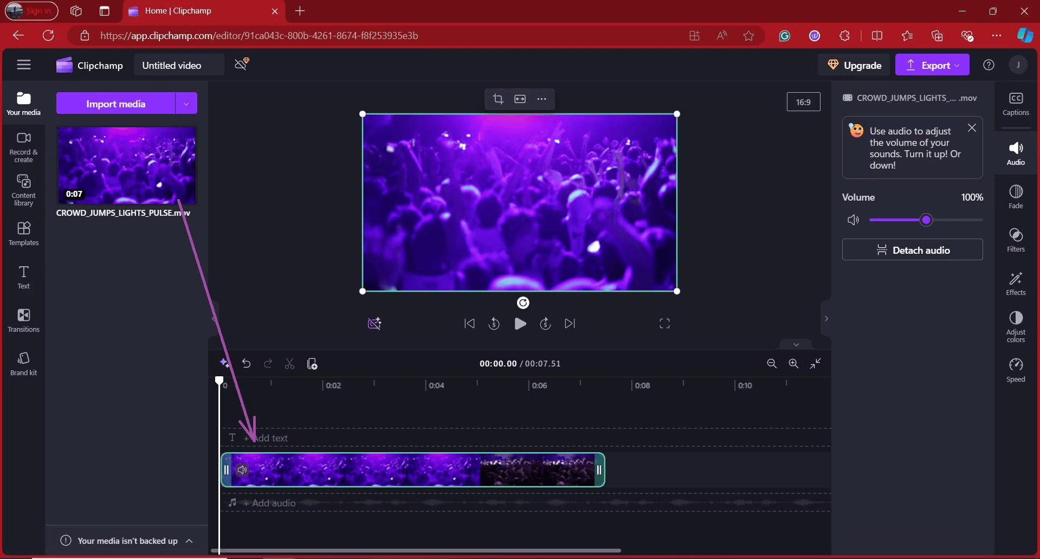Mute the clip audio on the timeline
Screen dimensions: 1040x559
pyautogui.click(x=242, y=470)
